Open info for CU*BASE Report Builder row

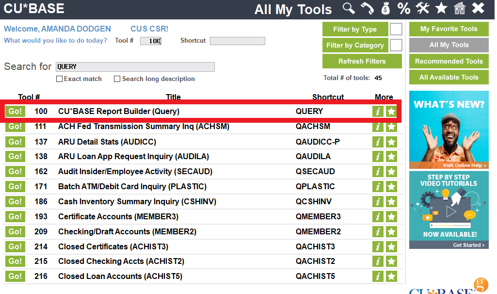point(378,111)
